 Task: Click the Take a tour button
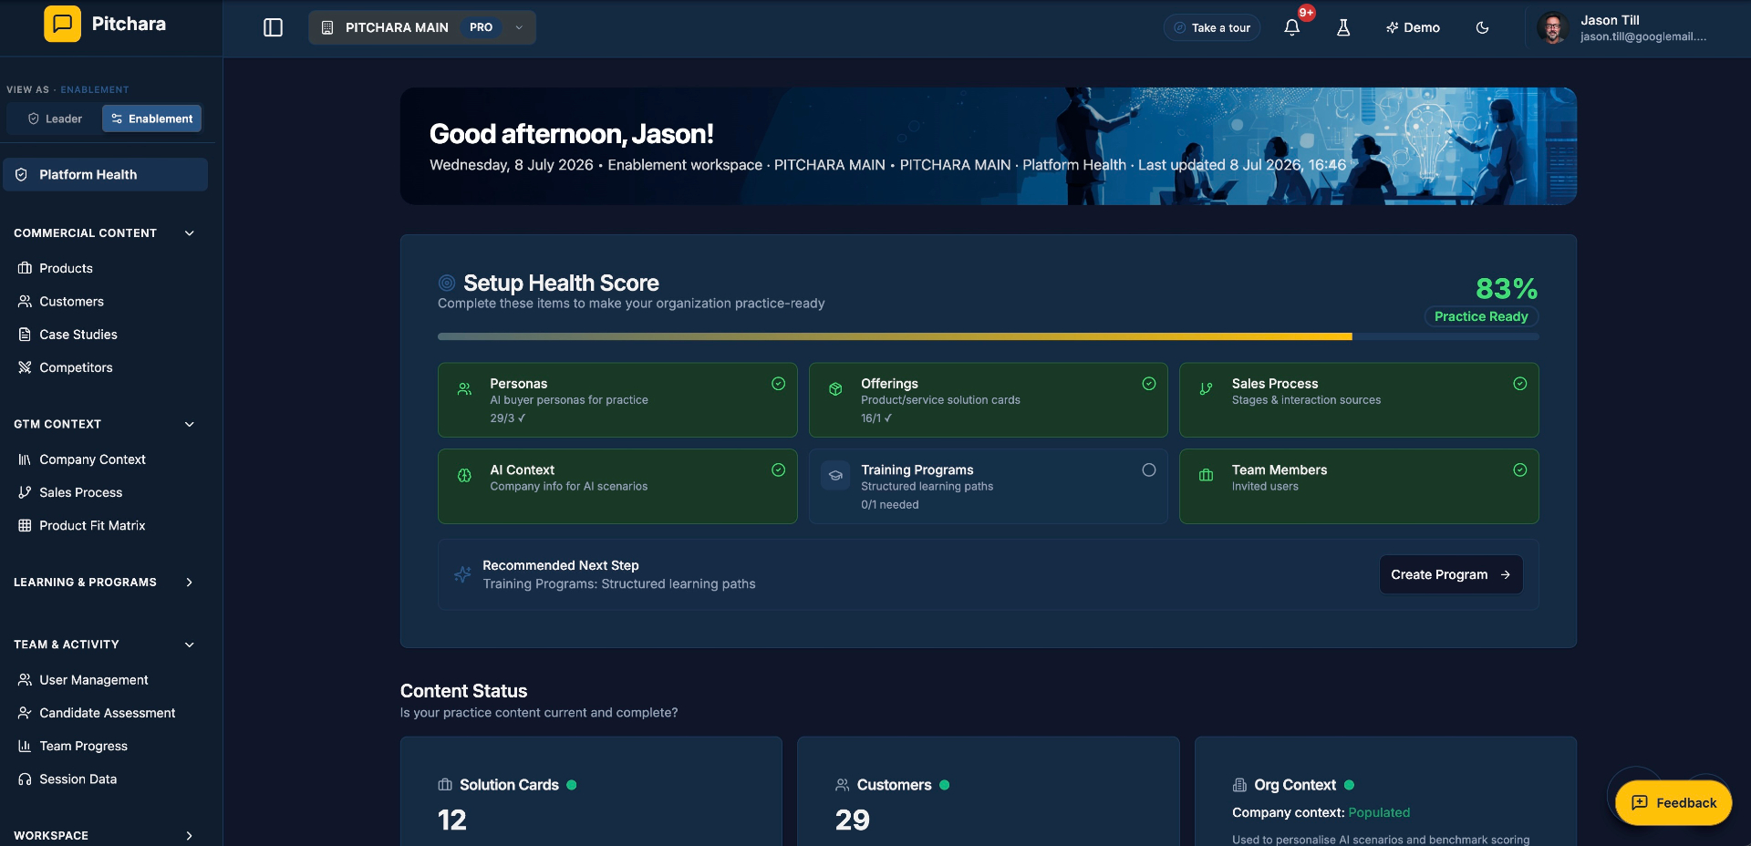pyautogui.click(x=1212, y=27)
